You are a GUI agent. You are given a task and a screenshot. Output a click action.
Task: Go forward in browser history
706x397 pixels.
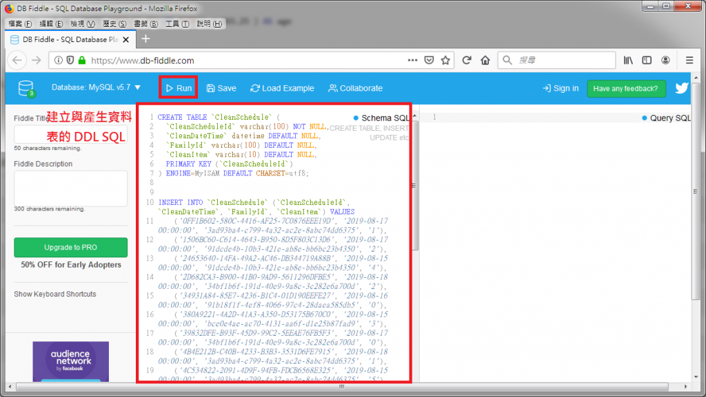point(37,60)
